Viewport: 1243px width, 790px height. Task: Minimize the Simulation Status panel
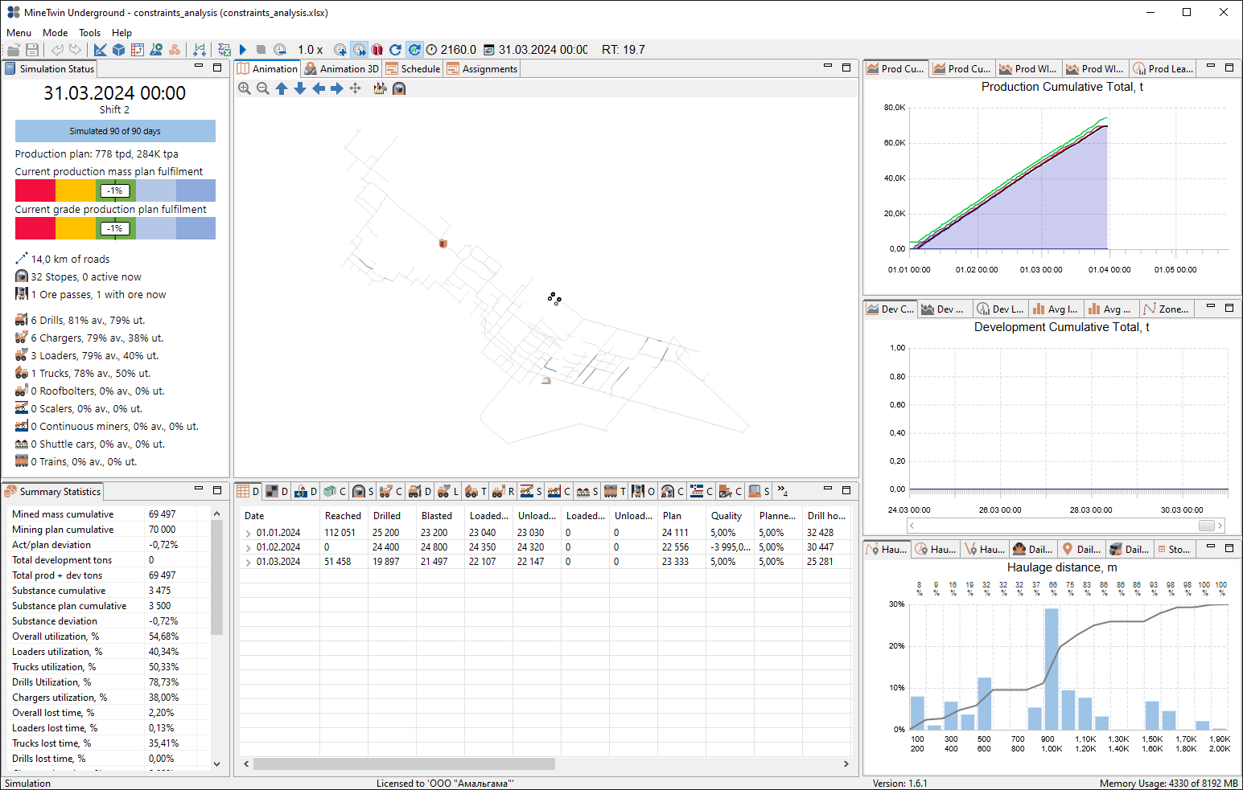[199, 67]
